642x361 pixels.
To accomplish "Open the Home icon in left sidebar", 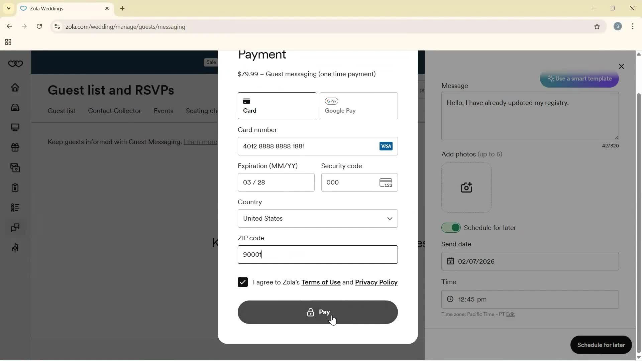I will point(15,88).
